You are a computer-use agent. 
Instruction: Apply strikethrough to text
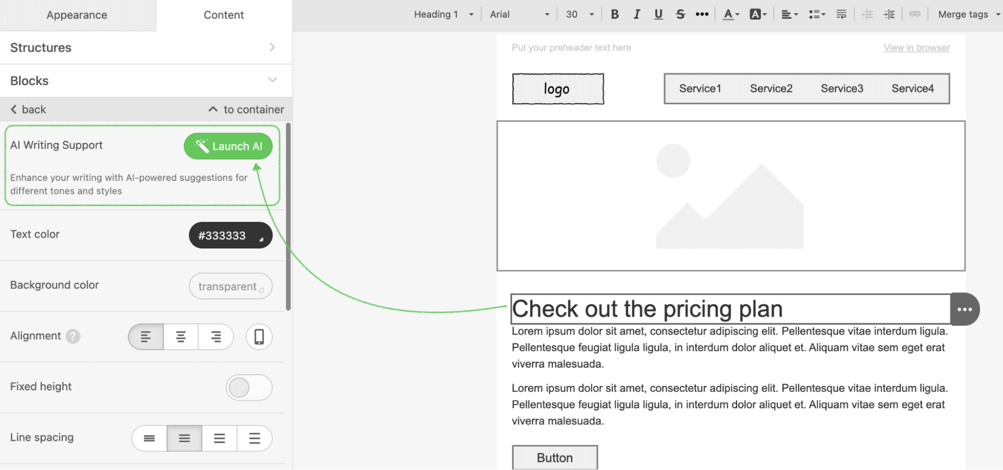pyautogui.click(x=680, y=15)
